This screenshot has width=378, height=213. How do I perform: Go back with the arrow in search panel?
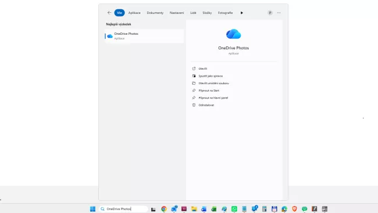coord(109,13)
